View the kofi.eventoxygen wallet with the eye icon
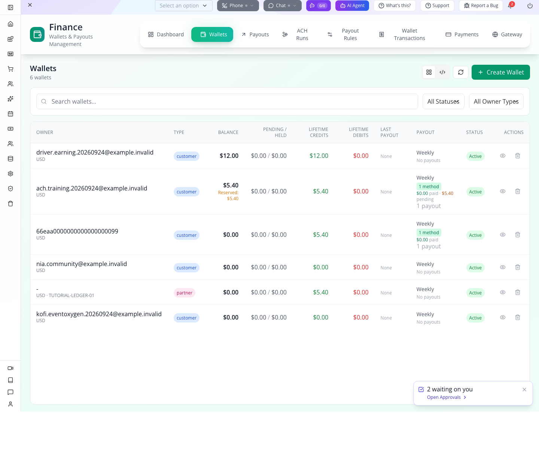Viewport: 539px width, 449px height. pos(503,317)
